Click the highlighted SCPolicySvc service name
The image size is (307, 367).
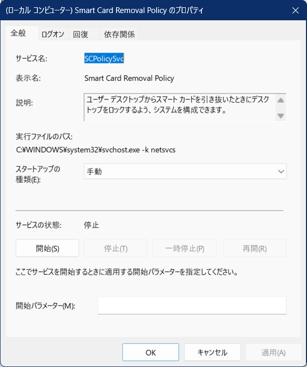click(x=104, y=58)
